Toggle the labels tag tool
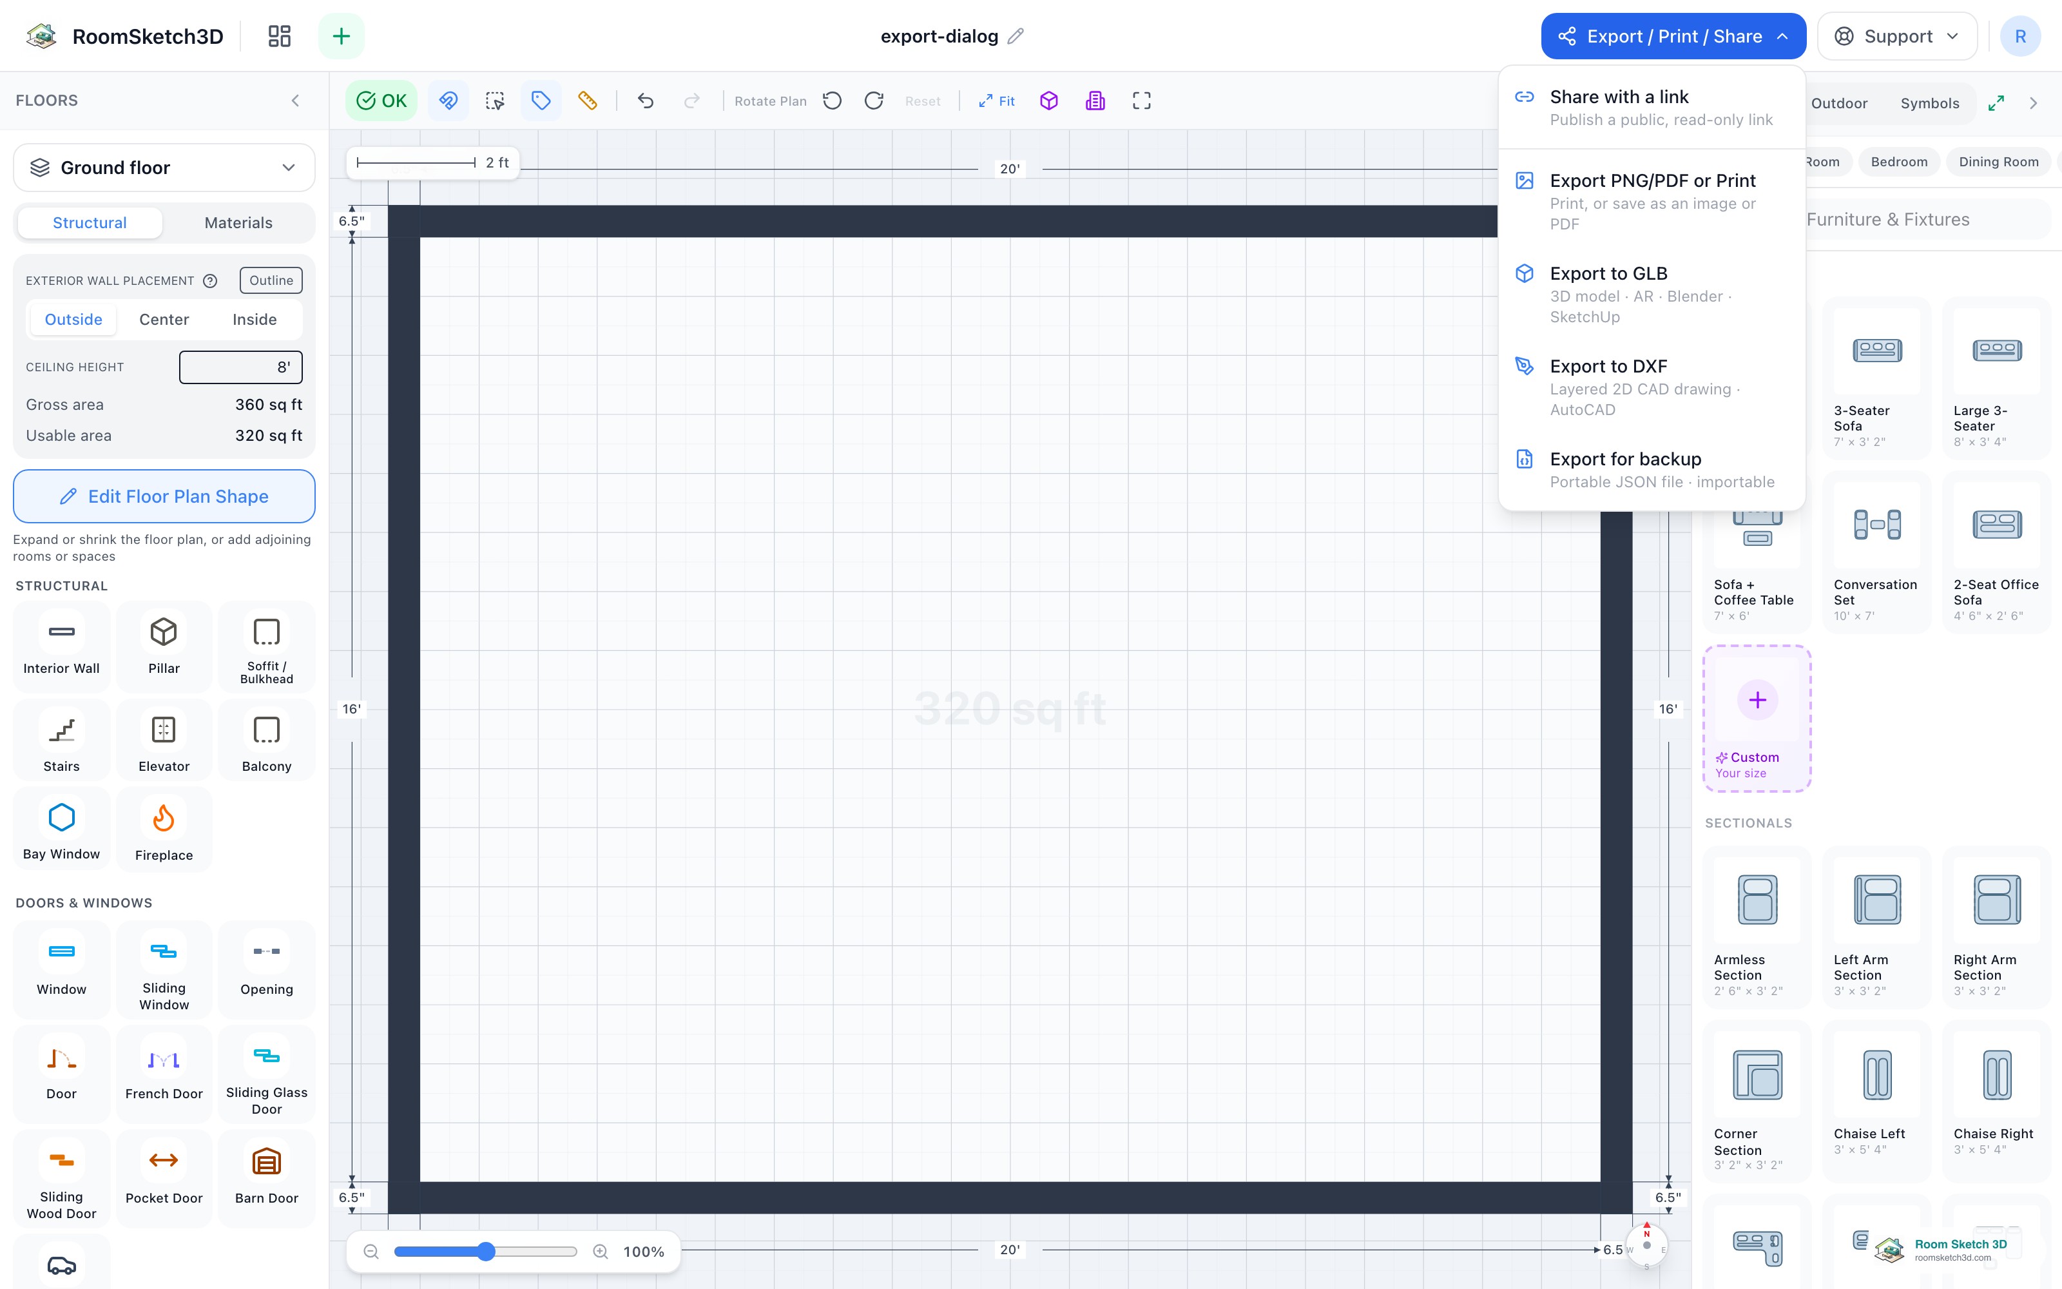 click(541, 101)
